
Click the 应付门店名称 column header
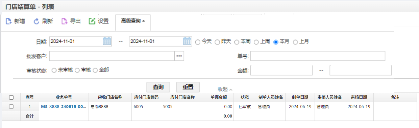182,97
